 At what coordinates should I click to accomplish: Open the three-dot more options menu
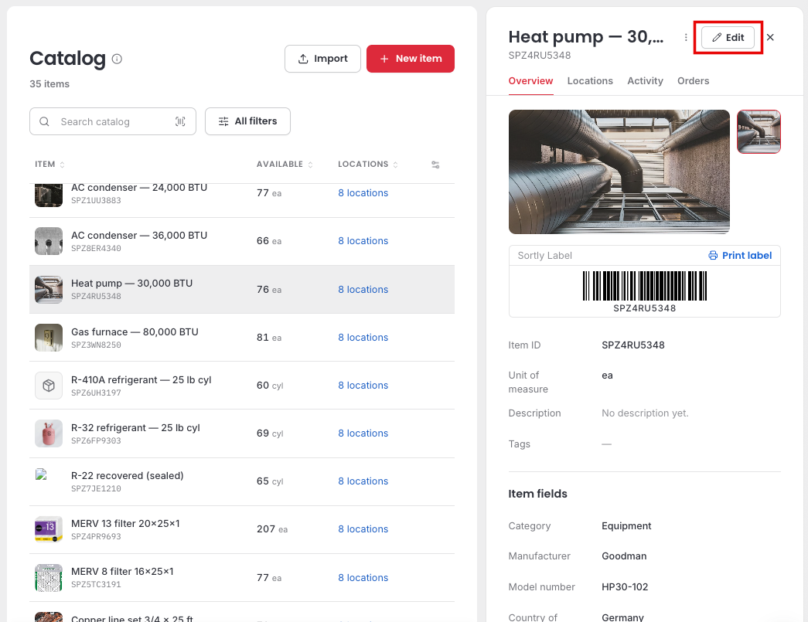click(686, 38)
